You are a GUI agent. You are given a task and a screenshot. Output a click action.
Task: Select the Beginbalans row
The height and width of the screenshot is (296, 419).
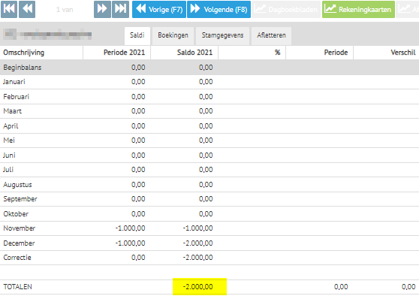(209, 68)
